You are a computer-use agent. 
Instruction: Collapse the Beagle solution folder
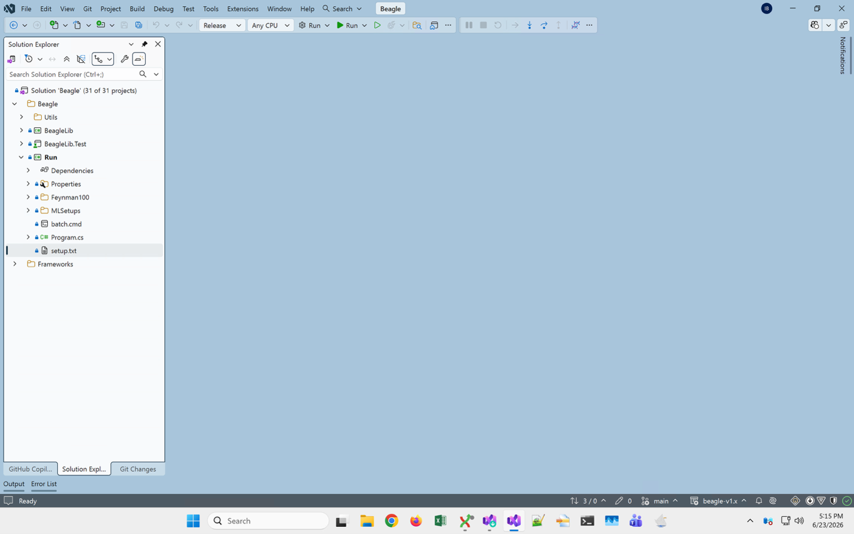tap(15, 104)
